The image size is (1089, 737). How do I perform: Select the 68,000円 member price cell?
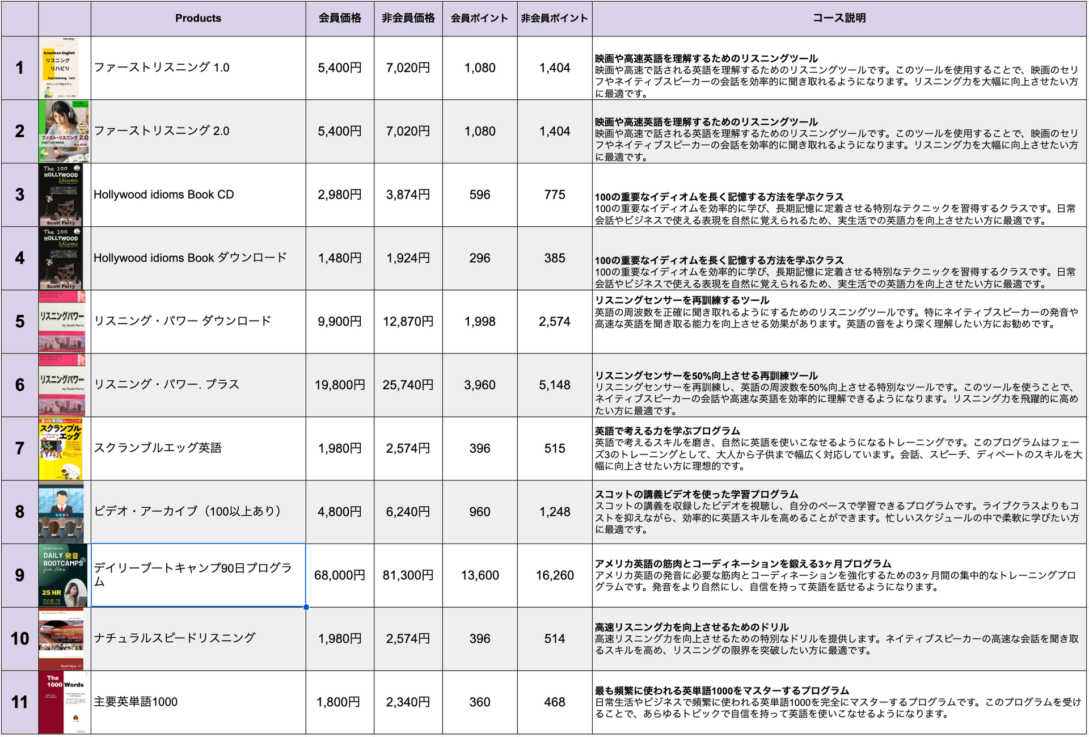[340, 576]
